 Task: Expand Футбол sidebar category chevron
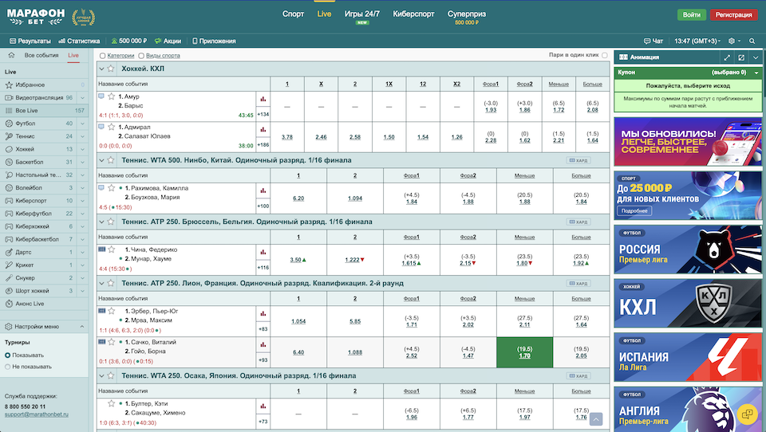pos(82,124)
